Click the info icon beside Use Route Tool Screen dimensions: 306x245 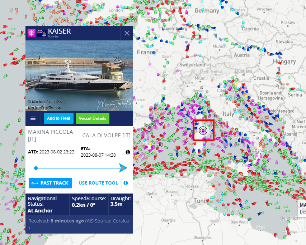126,183
